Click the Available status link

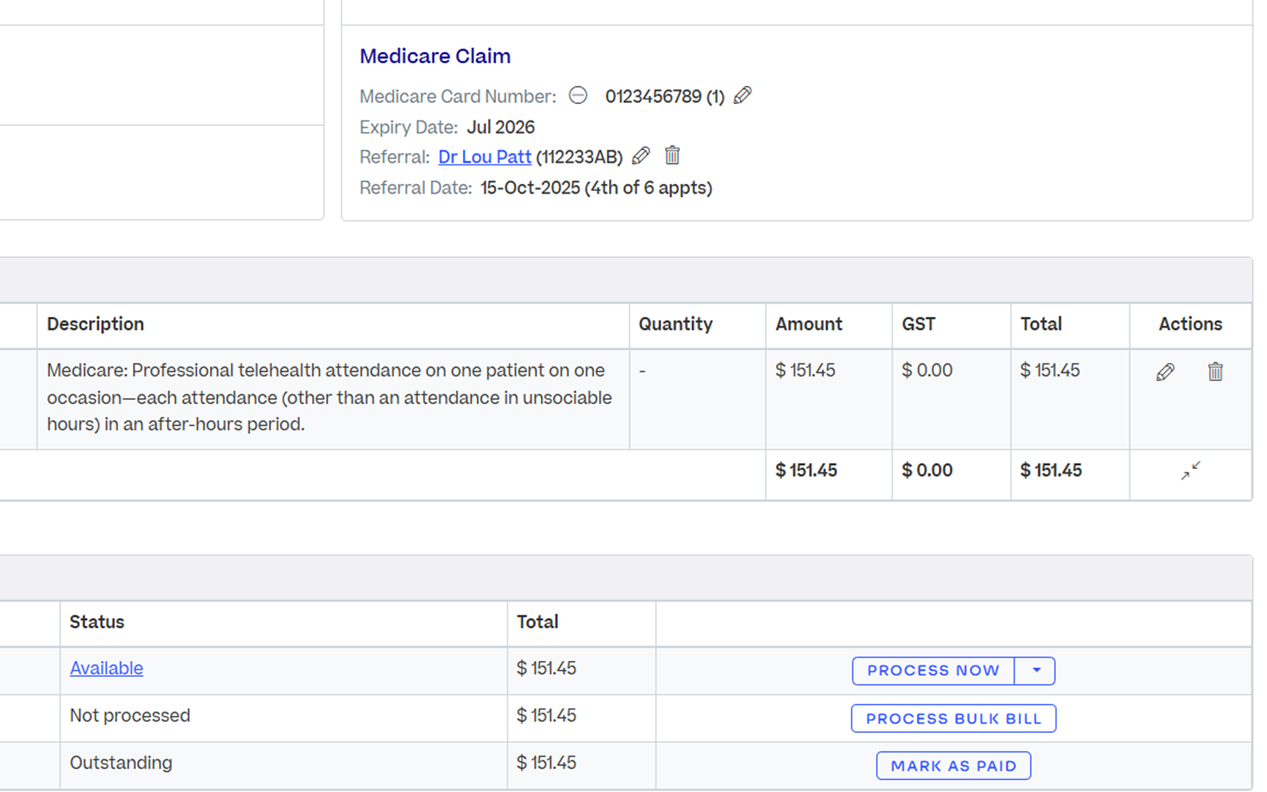[x=106, y=669]
